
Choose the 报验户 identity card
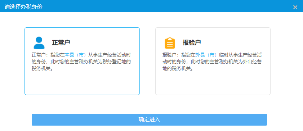click(x=213, y=61)
